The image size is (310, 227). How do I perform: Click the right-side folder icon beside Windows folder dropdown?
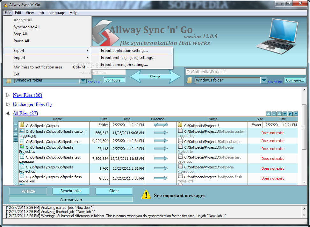189,80
